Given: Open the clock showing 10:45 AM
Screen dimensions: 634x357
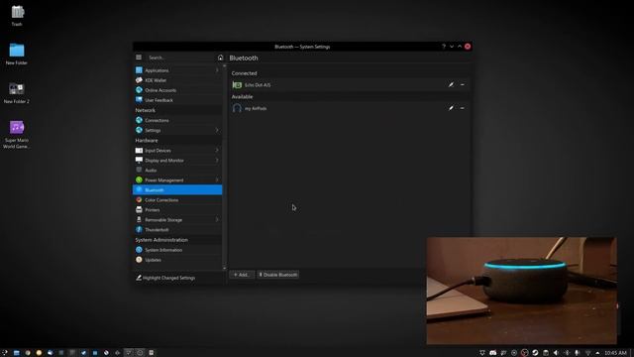Looking at the screenshot, I should point(616,353).
